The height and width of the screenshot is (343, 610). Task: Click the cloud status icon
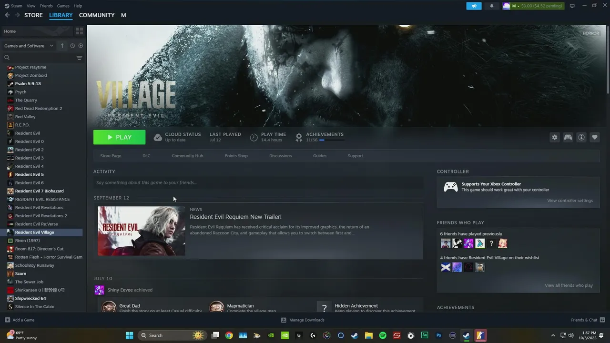(x=158, y=137)
